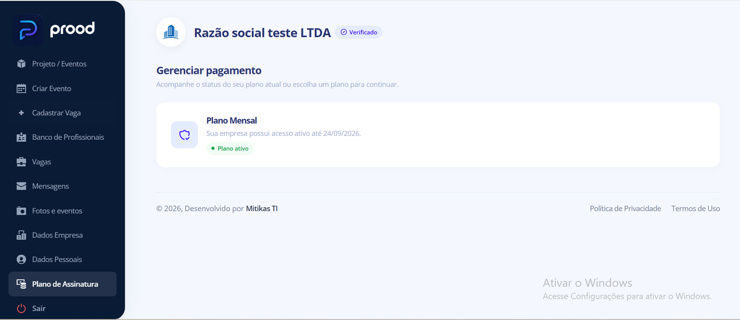This screenshot has height=320, width=740.
Task: Click the prood logo icon
Action: [28, 30]
